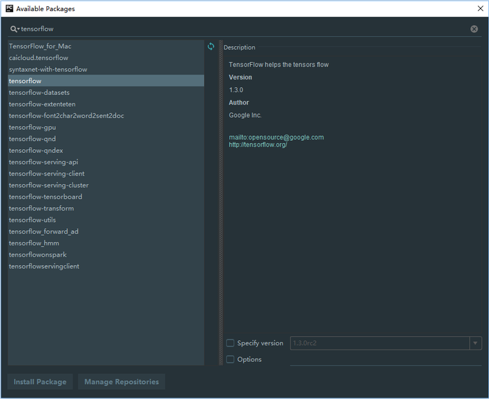The width and height of the screenshot is (489, 399).
Task: Clear the search field with the X icon
Action: coord(474,29)
